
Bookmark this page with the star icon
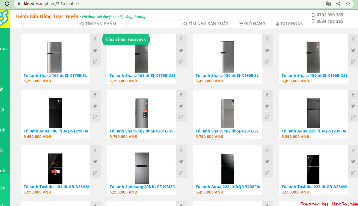pos(348,4)
